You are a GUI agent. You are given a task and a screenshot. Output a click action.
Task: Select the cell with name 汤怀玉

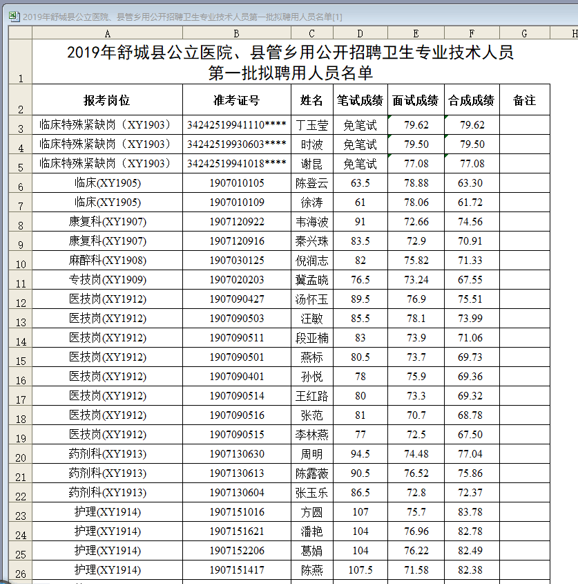312,299
